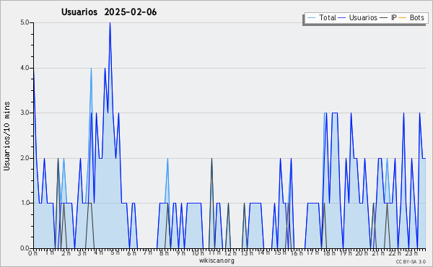Click the '17 h' x-axis label
The image size is (433, 267).
click(x=312, y=253)
